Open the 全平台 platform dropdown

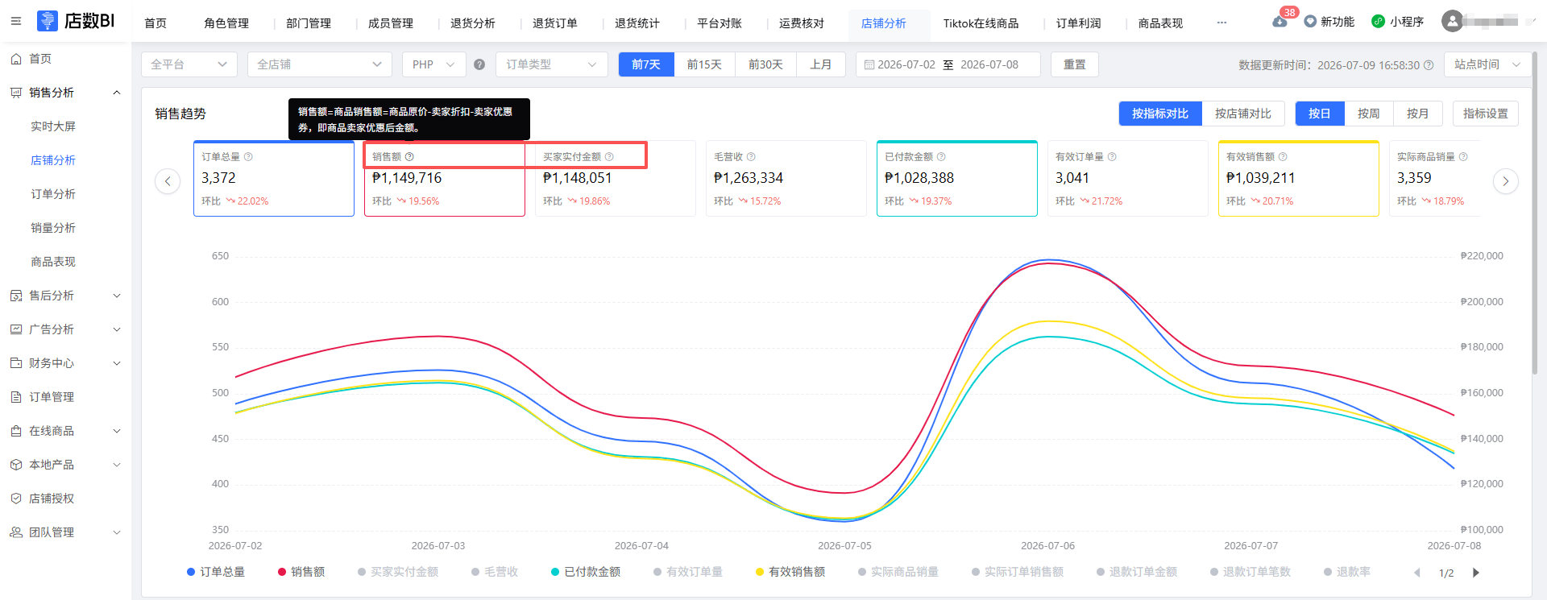coord(189,64)
